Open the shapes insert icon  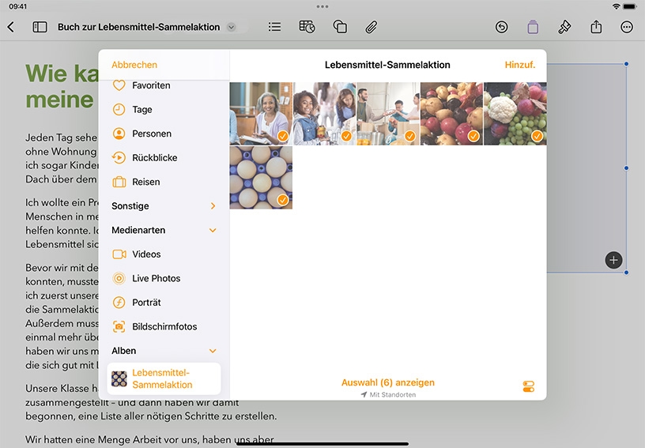click(x=340, y=27)
